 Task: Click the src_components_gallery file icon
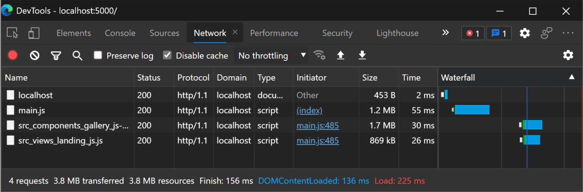(11, 125)
